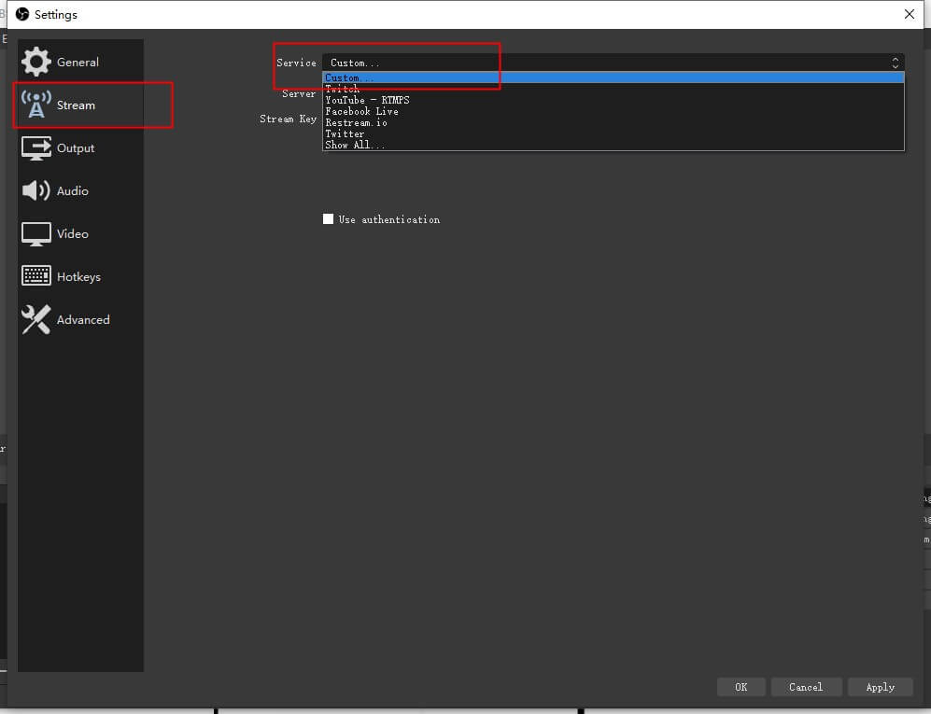Image resolution: width=931 pixels, height=714 pixels.
Task: Switch to Stream settings tab
Action: [x=80, y=105]
